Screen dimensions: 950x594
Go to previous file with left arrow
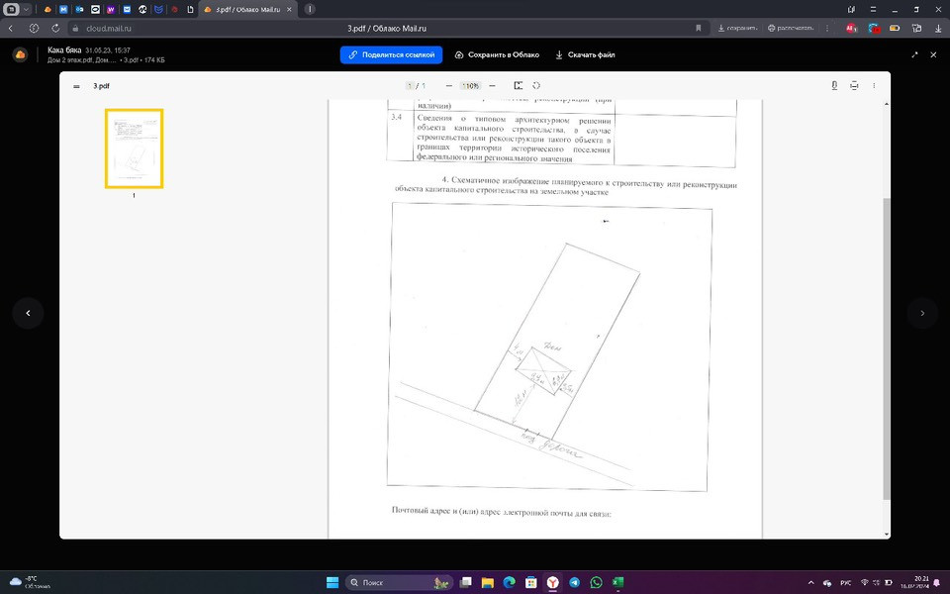coord(28,313)
